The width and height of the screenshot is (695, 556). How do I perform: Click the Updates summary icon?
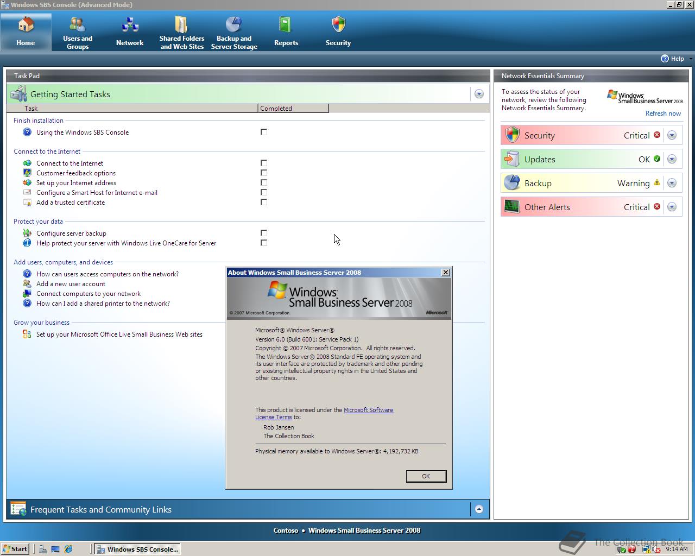point(512,159)
